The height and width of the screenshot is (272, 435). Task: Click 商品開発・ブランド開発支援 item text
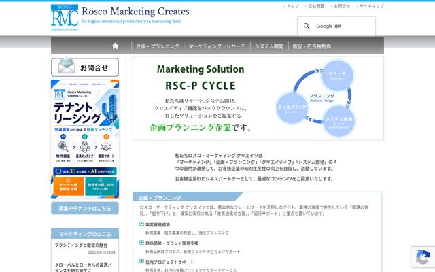[x=172, y=243]
